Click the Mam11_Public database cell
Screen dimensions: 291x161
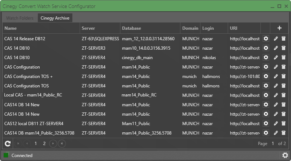136,123
